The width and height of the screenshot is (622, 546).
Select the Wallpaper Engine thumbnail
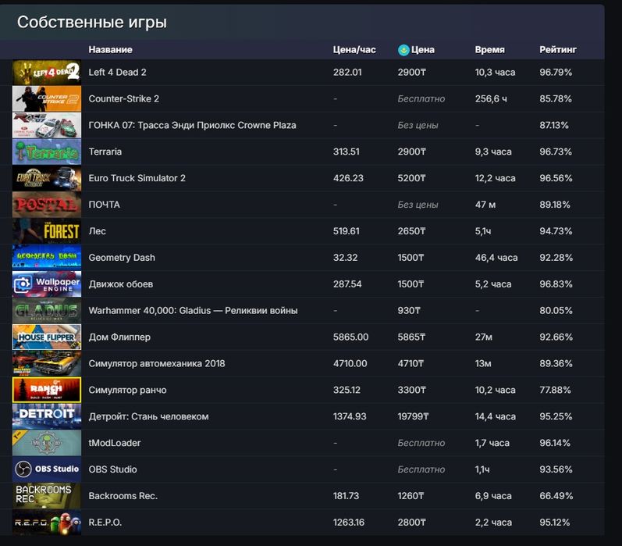click(47, 284)
